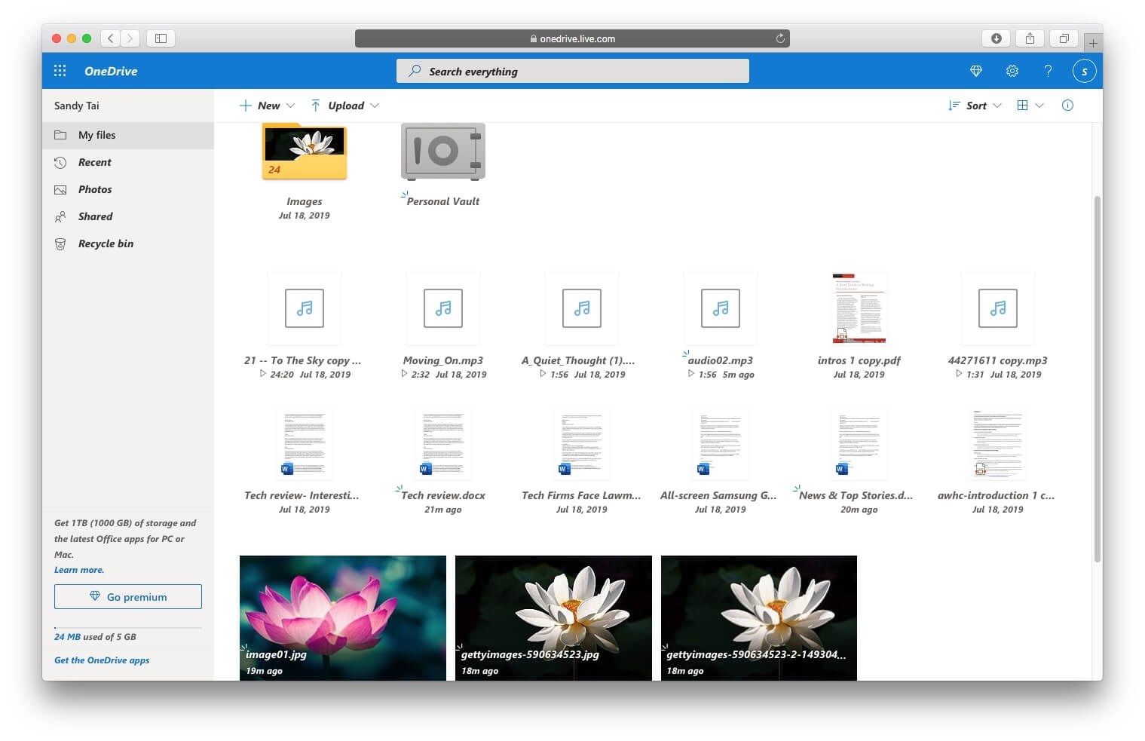Click the account avatar
This screenshot has width=1145, height=741.
point(1084,70)
